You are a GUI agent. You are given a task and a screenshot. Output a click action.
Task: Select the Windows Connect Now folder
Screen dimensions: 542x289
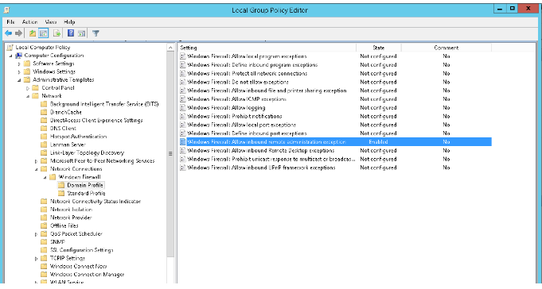pyautogui.click(x=78, y=266)
